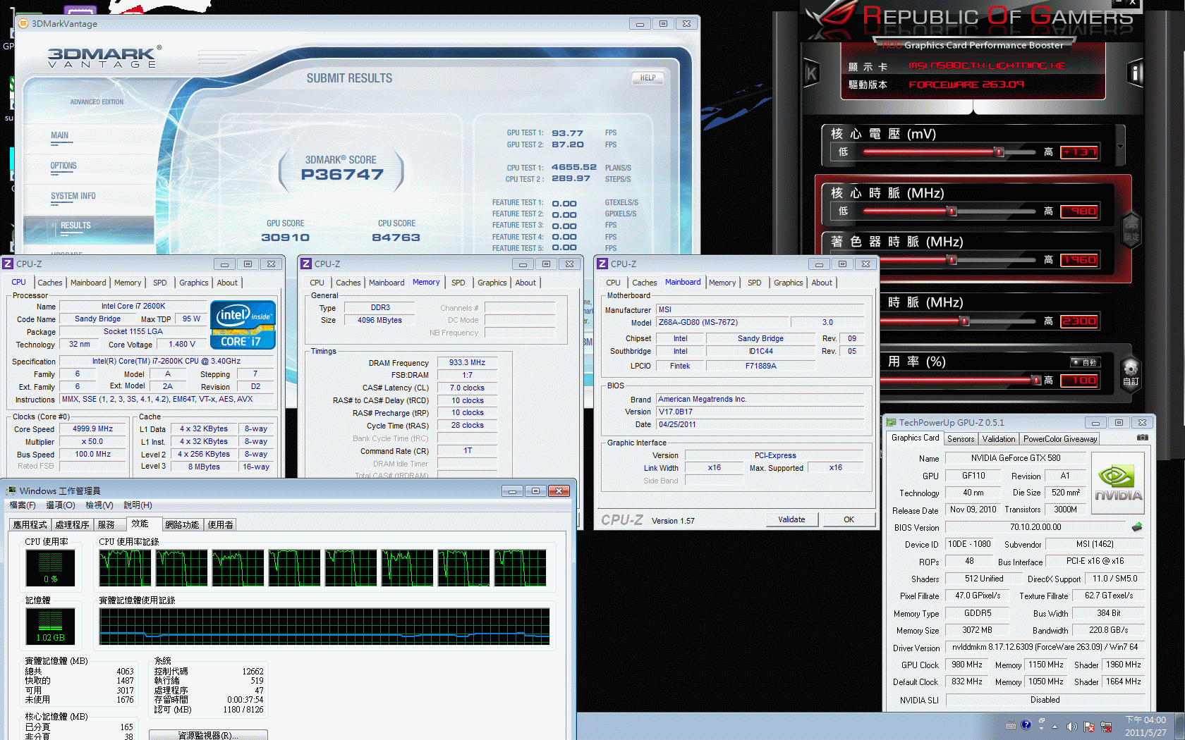This screenshot has height=740, width=1185.
Task: Click the volume speaker icon in system tray
Action: [1071, 726]
